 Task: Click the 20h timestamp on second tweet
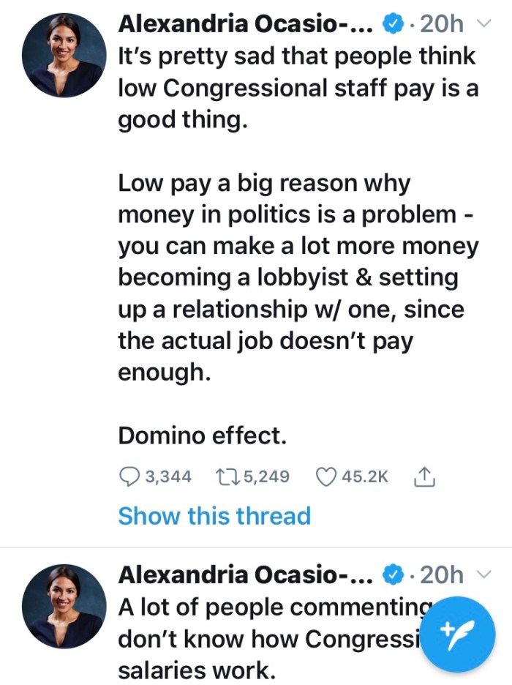click(442, 575)
